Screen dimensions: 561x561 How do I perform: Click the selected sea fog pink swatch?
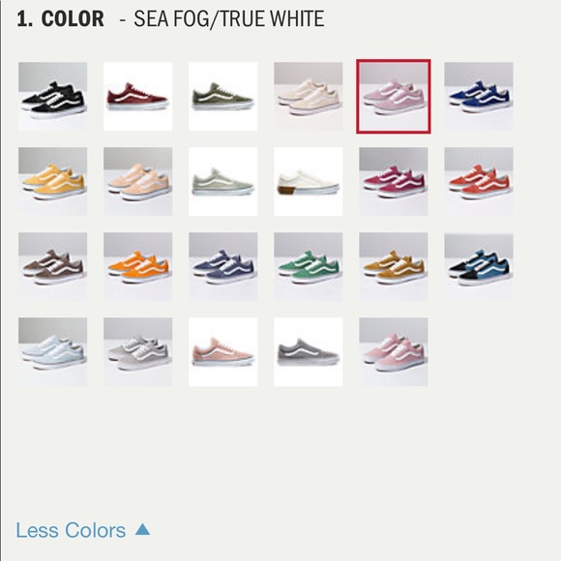pyautogui.click(x=394, y=97)
